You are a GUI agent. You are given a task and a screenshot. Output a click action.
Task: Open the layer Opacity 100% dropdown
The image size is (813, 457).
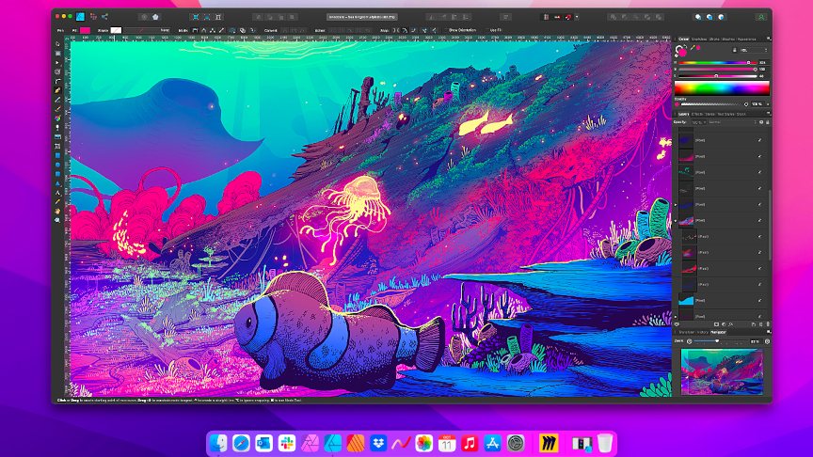(698, 122)
